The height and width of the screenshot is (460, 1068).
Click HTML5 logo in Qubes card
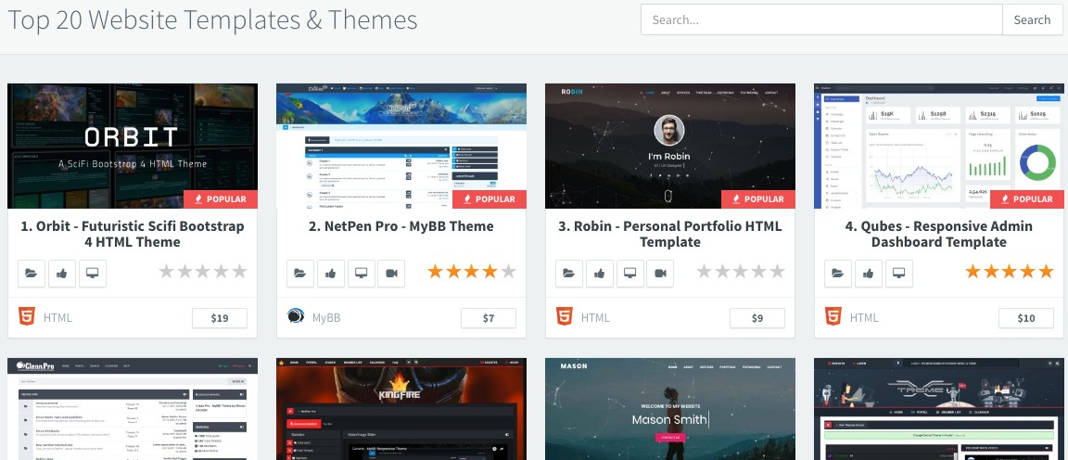pyautogui.click(x=833, y=317)
